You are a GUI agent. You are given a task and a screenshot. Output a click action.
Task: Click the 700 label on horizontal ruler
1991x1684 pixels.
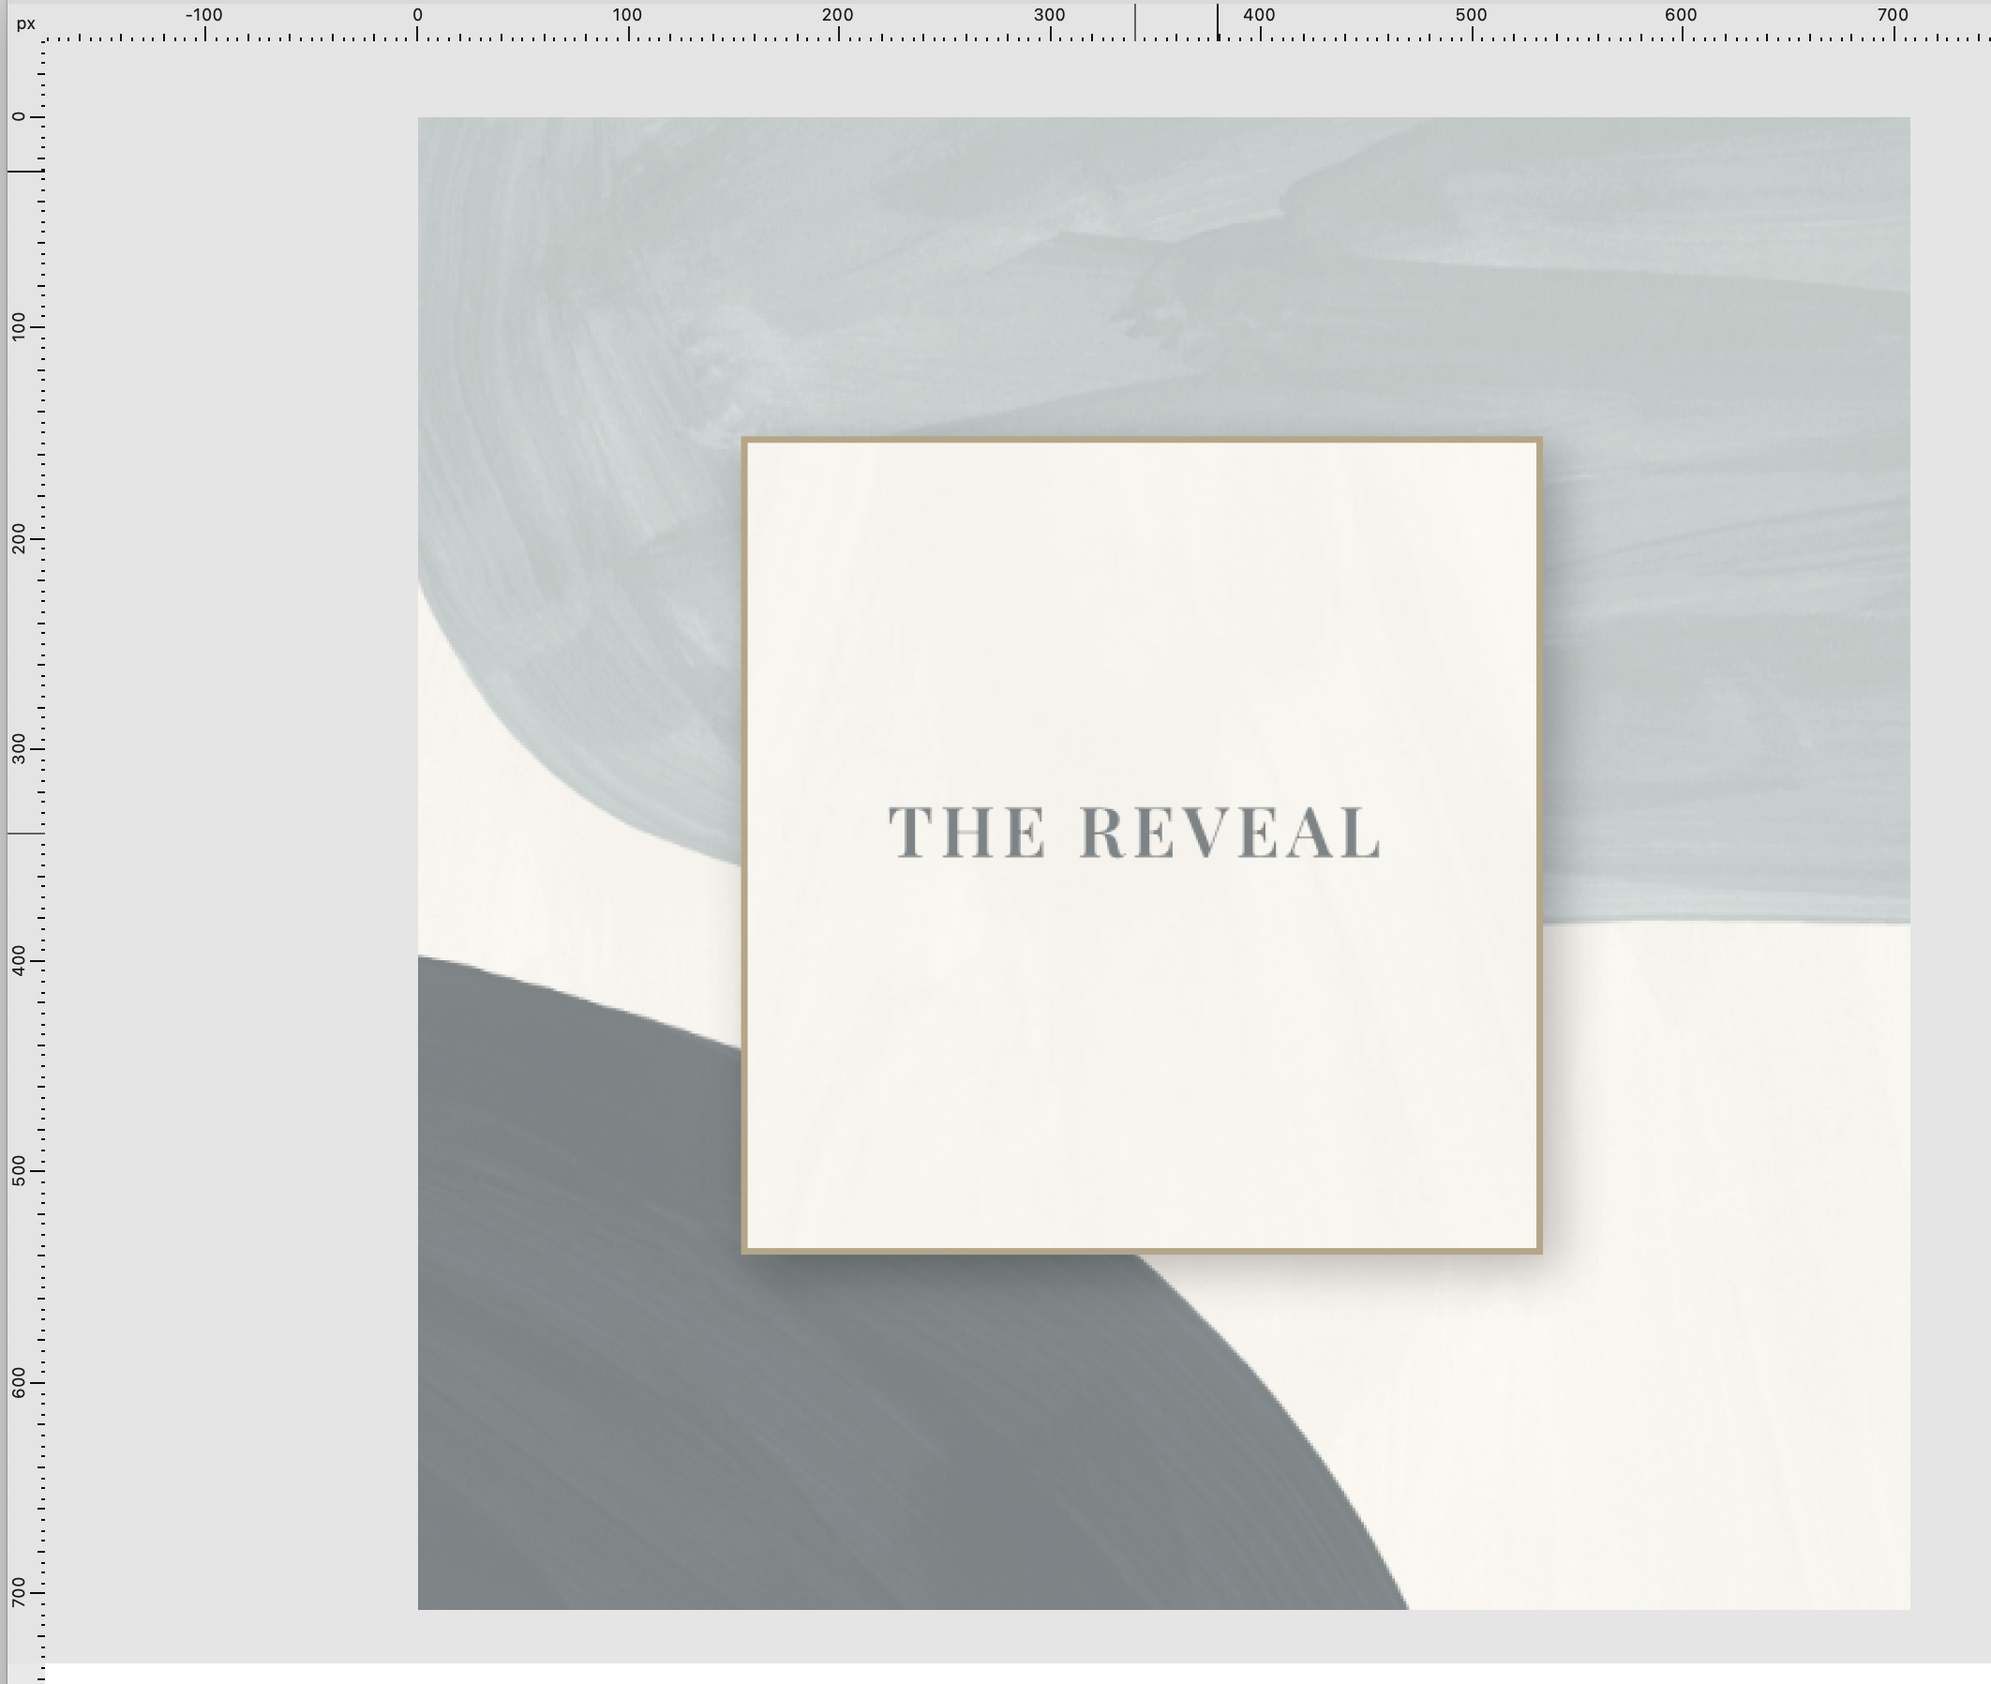1892,15
